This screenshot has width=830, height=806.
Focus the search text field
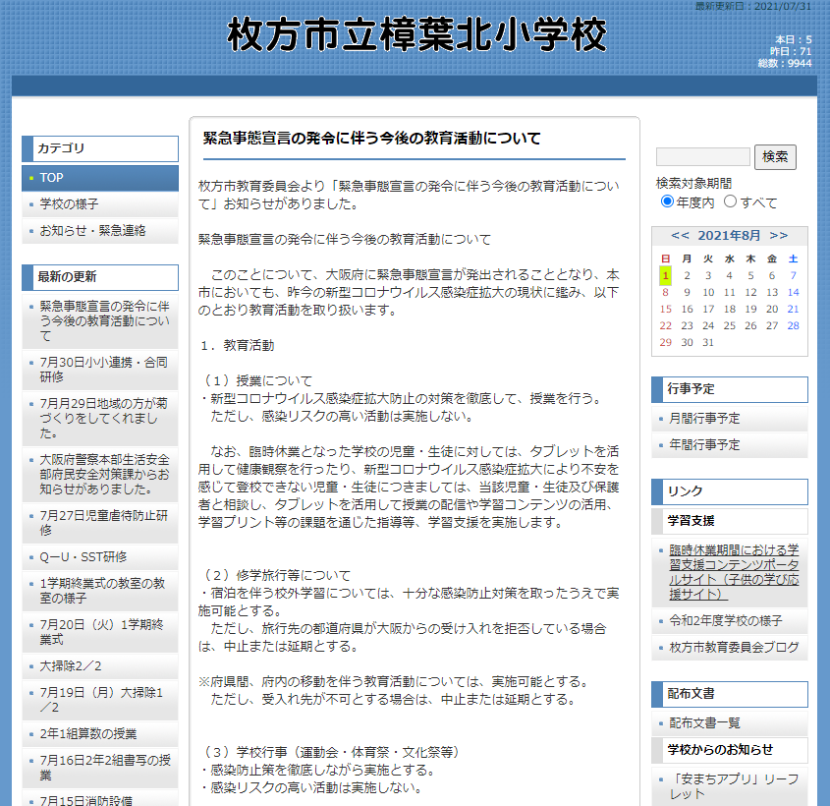pyautogui.click(x=703, y=156)
